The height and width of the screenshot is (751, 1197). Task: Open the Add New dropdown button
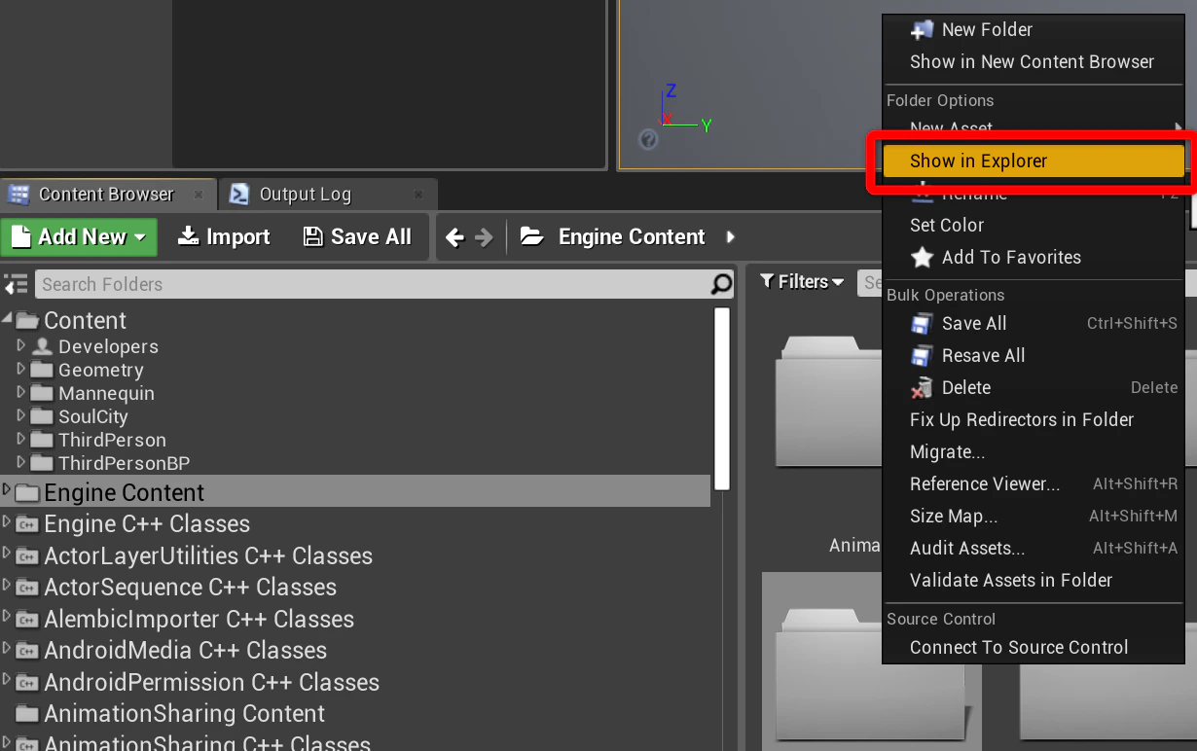[79, 236]
